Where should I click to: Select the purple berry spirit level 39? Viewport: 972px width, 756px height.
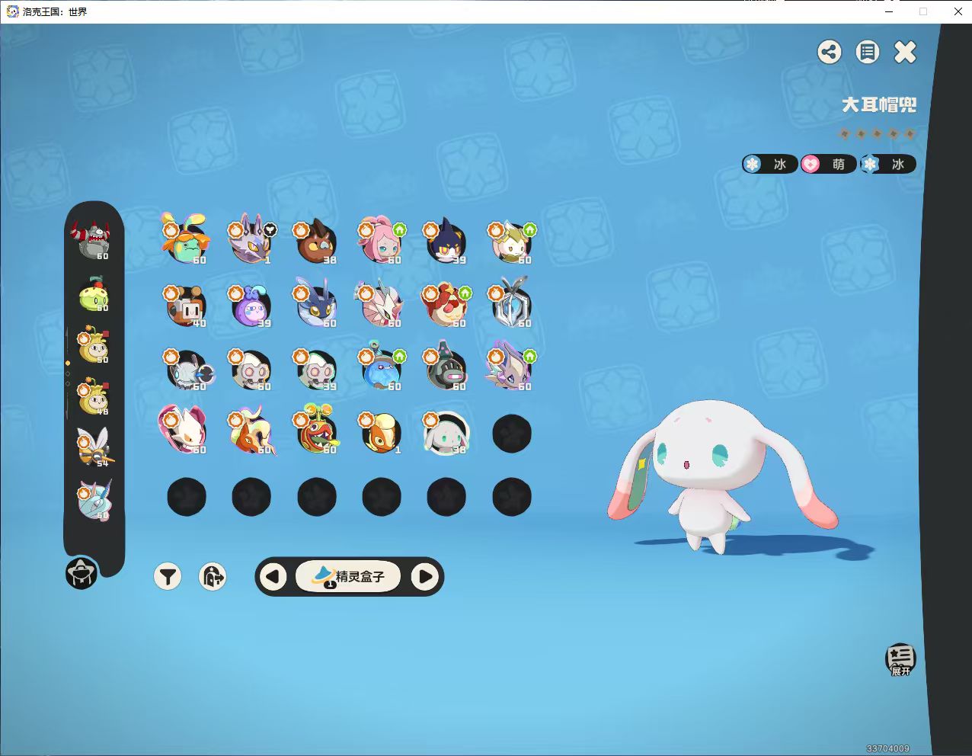[251, 305]
